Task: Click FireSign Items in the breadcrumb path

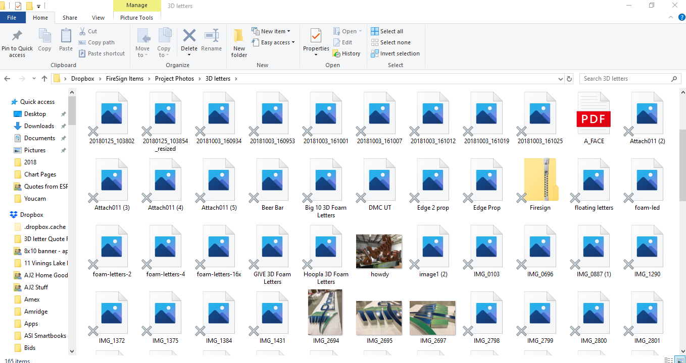Action: click(125, 79)
